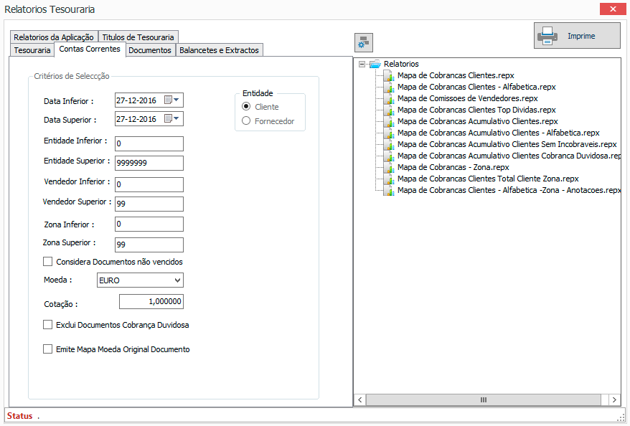
Task: Select Mapa de Cobrancas Clientes.repx report
Action: click(x=456, y=75)
